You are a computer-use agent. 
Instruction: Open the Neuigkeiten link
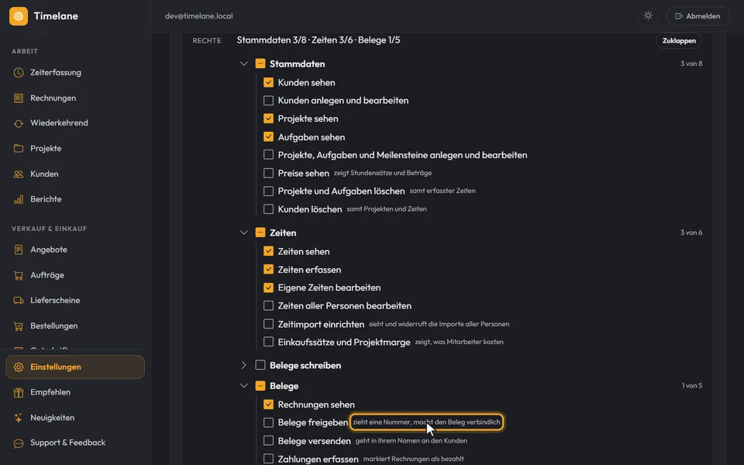75,418
